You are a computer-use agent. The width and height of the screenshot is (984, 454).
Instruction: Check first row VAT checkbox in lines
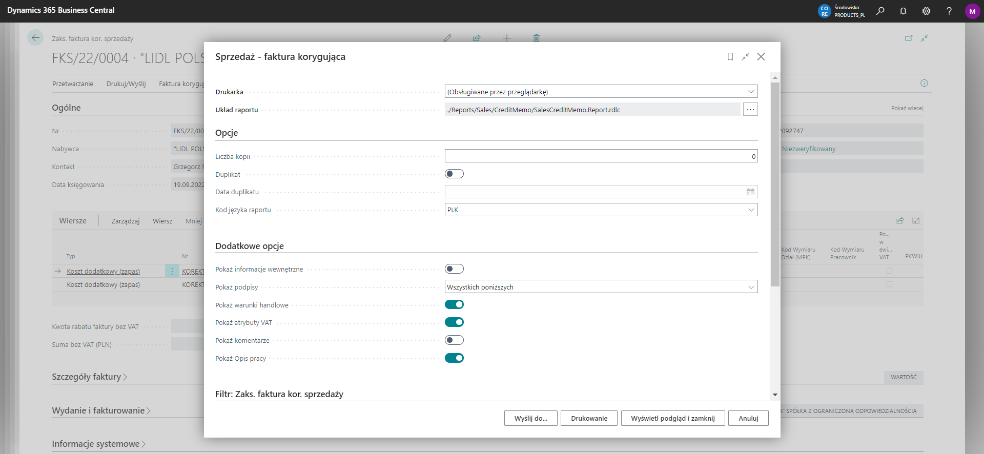(x=889, y=271)
